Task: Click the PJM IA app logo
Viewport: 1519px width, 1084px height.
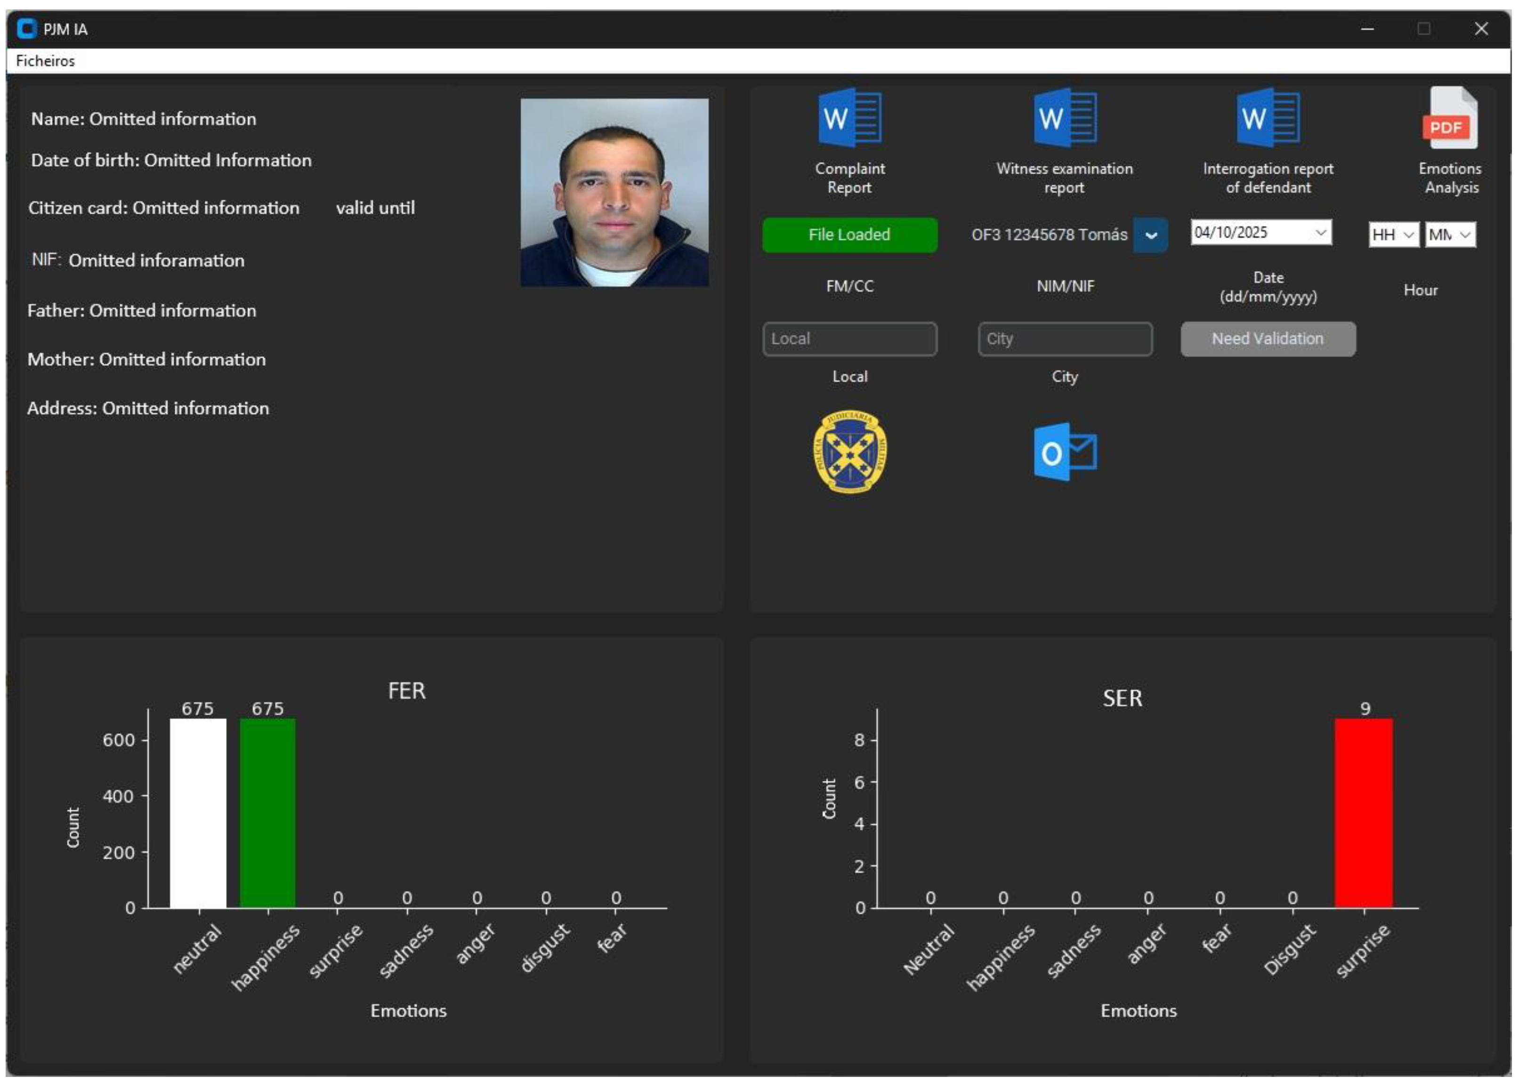Action: pyautogui.click(x=27, y=29)
